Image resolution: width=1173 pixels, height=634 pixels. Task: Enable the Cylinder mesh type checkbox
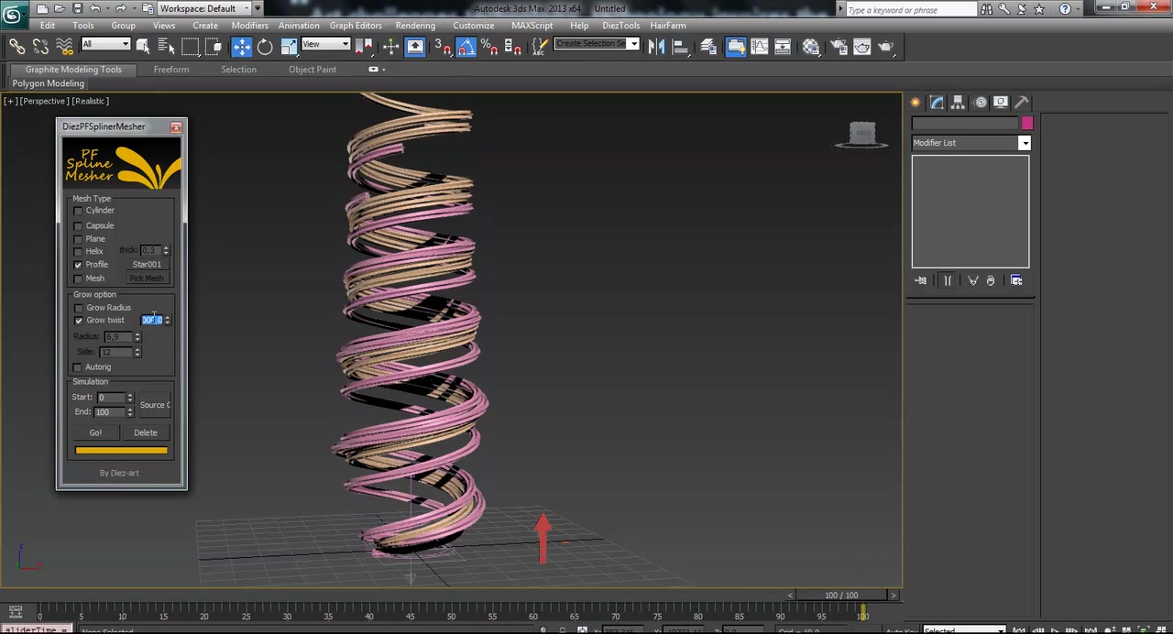(79, 211)
